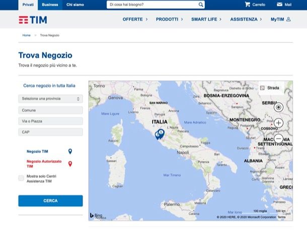Click the blue Negozio TIM legend pin

coord(70,151)
